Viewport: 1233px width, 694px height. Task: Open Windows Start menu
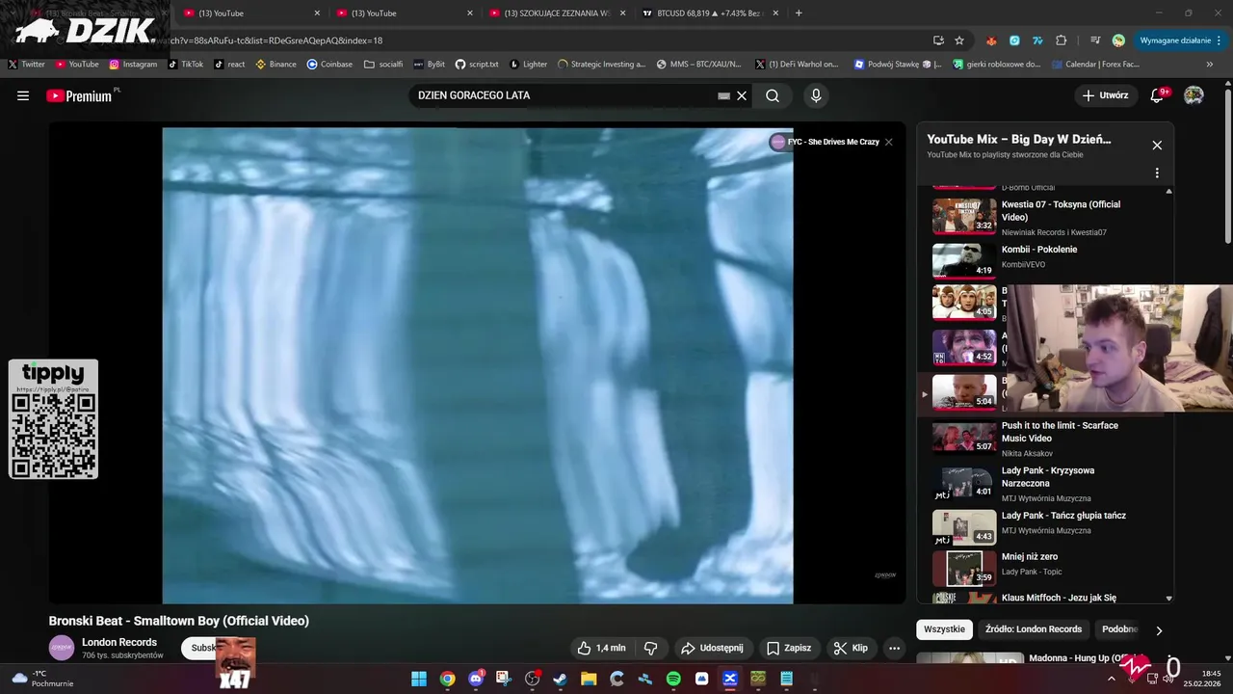(x=419, y=679)
